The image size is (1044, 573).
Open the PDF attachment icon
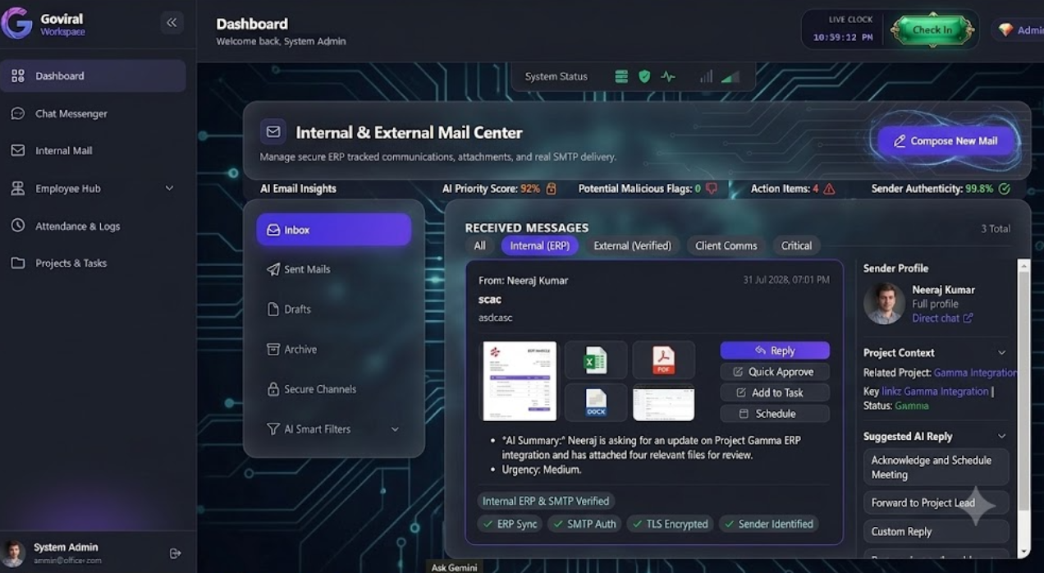(x=663, y=360)
